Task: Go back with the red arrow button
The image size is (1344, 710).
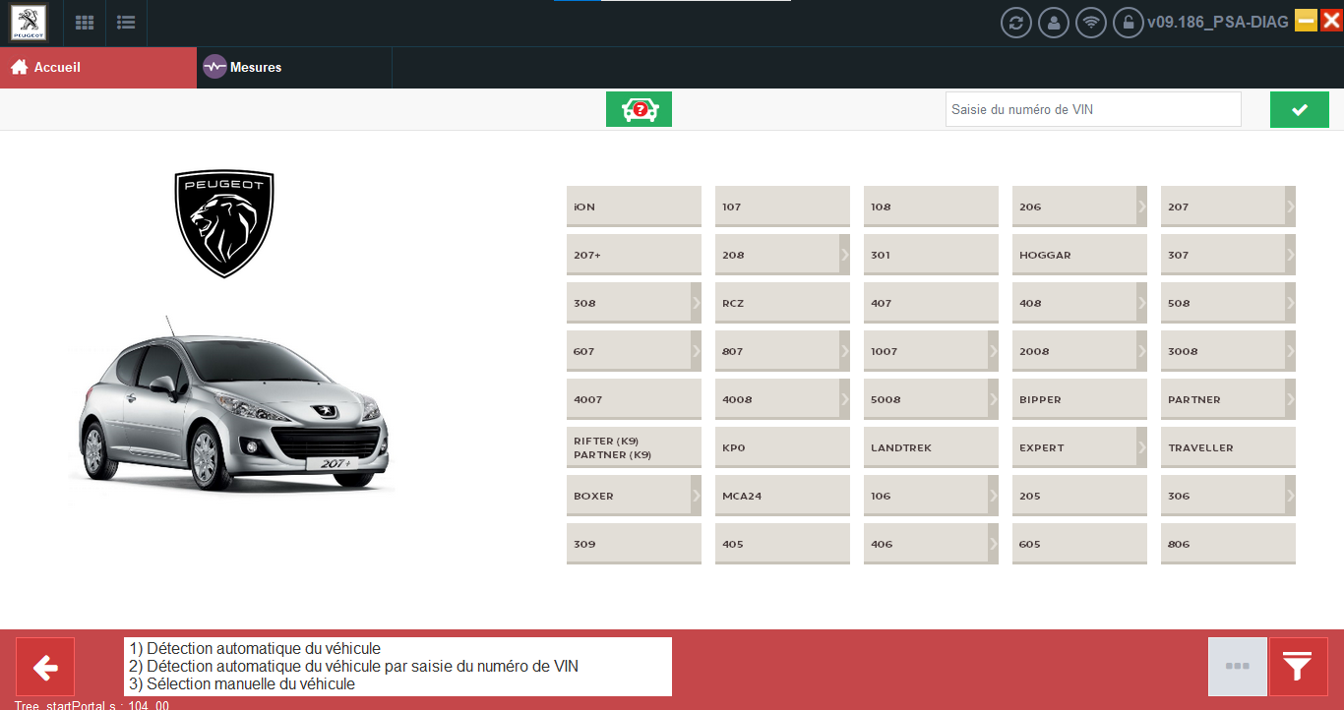Action: [45, 667]
